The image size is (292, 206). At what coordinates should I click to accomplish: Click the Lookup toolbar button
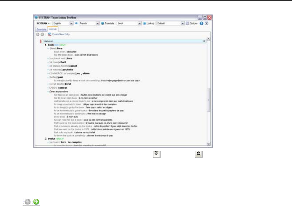149,23
